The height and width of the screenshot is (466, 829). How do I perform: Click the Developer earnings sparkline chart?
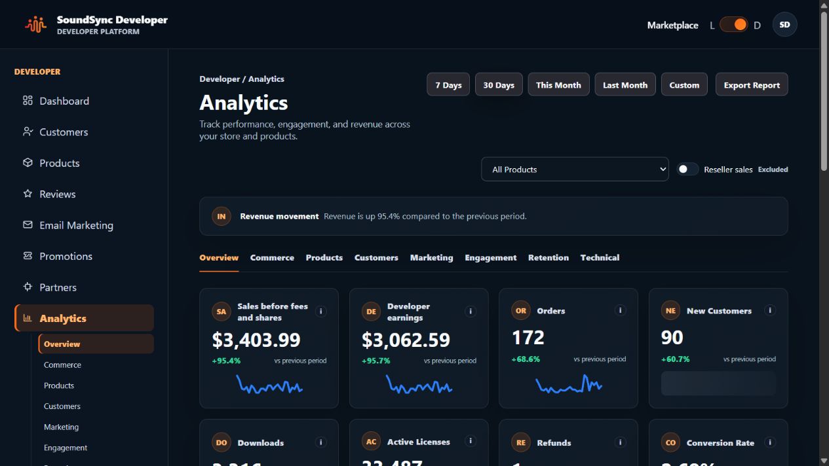click(419, 384)
